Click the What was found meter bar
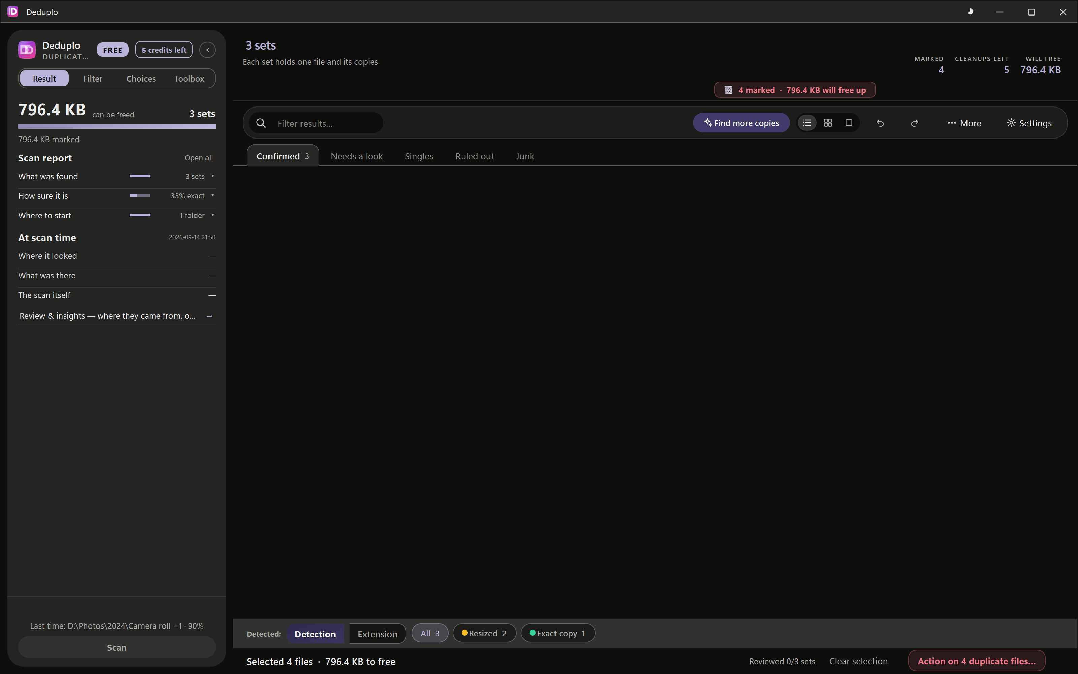This screenshot has width=1078, height=674. (x=140, y=176)
